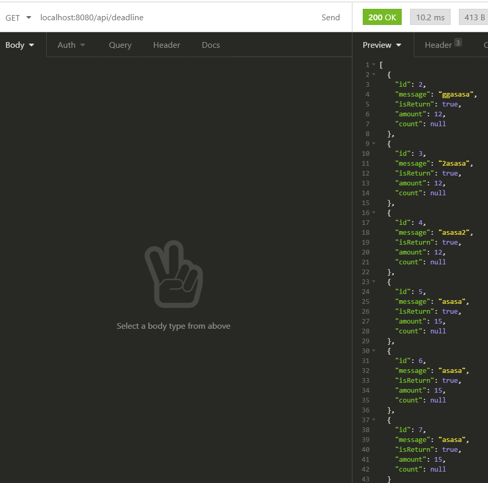This screenshot has height=483, width=488.
Task: Switch to the Query tab
Action: [x=120, y=45]
